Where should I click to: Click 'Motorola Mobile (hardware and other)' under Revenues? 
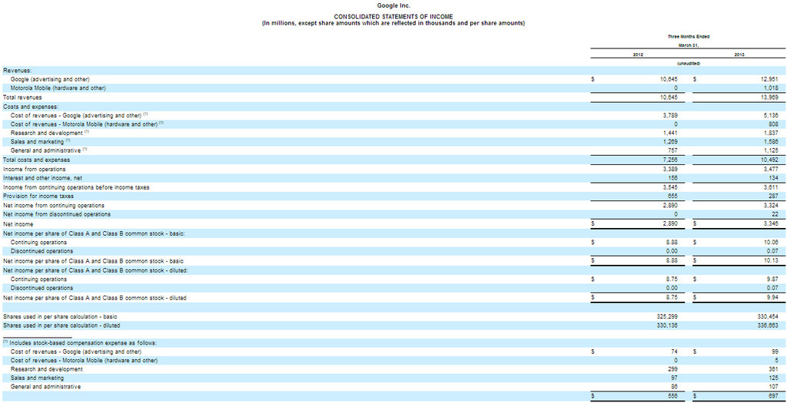click(58, 88)
